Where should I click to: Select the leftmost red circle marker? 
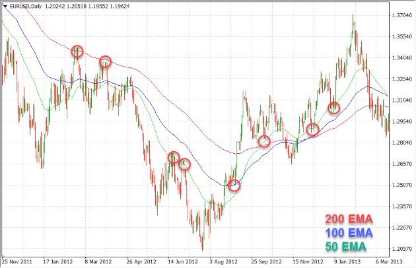click(x=77, y=51)
